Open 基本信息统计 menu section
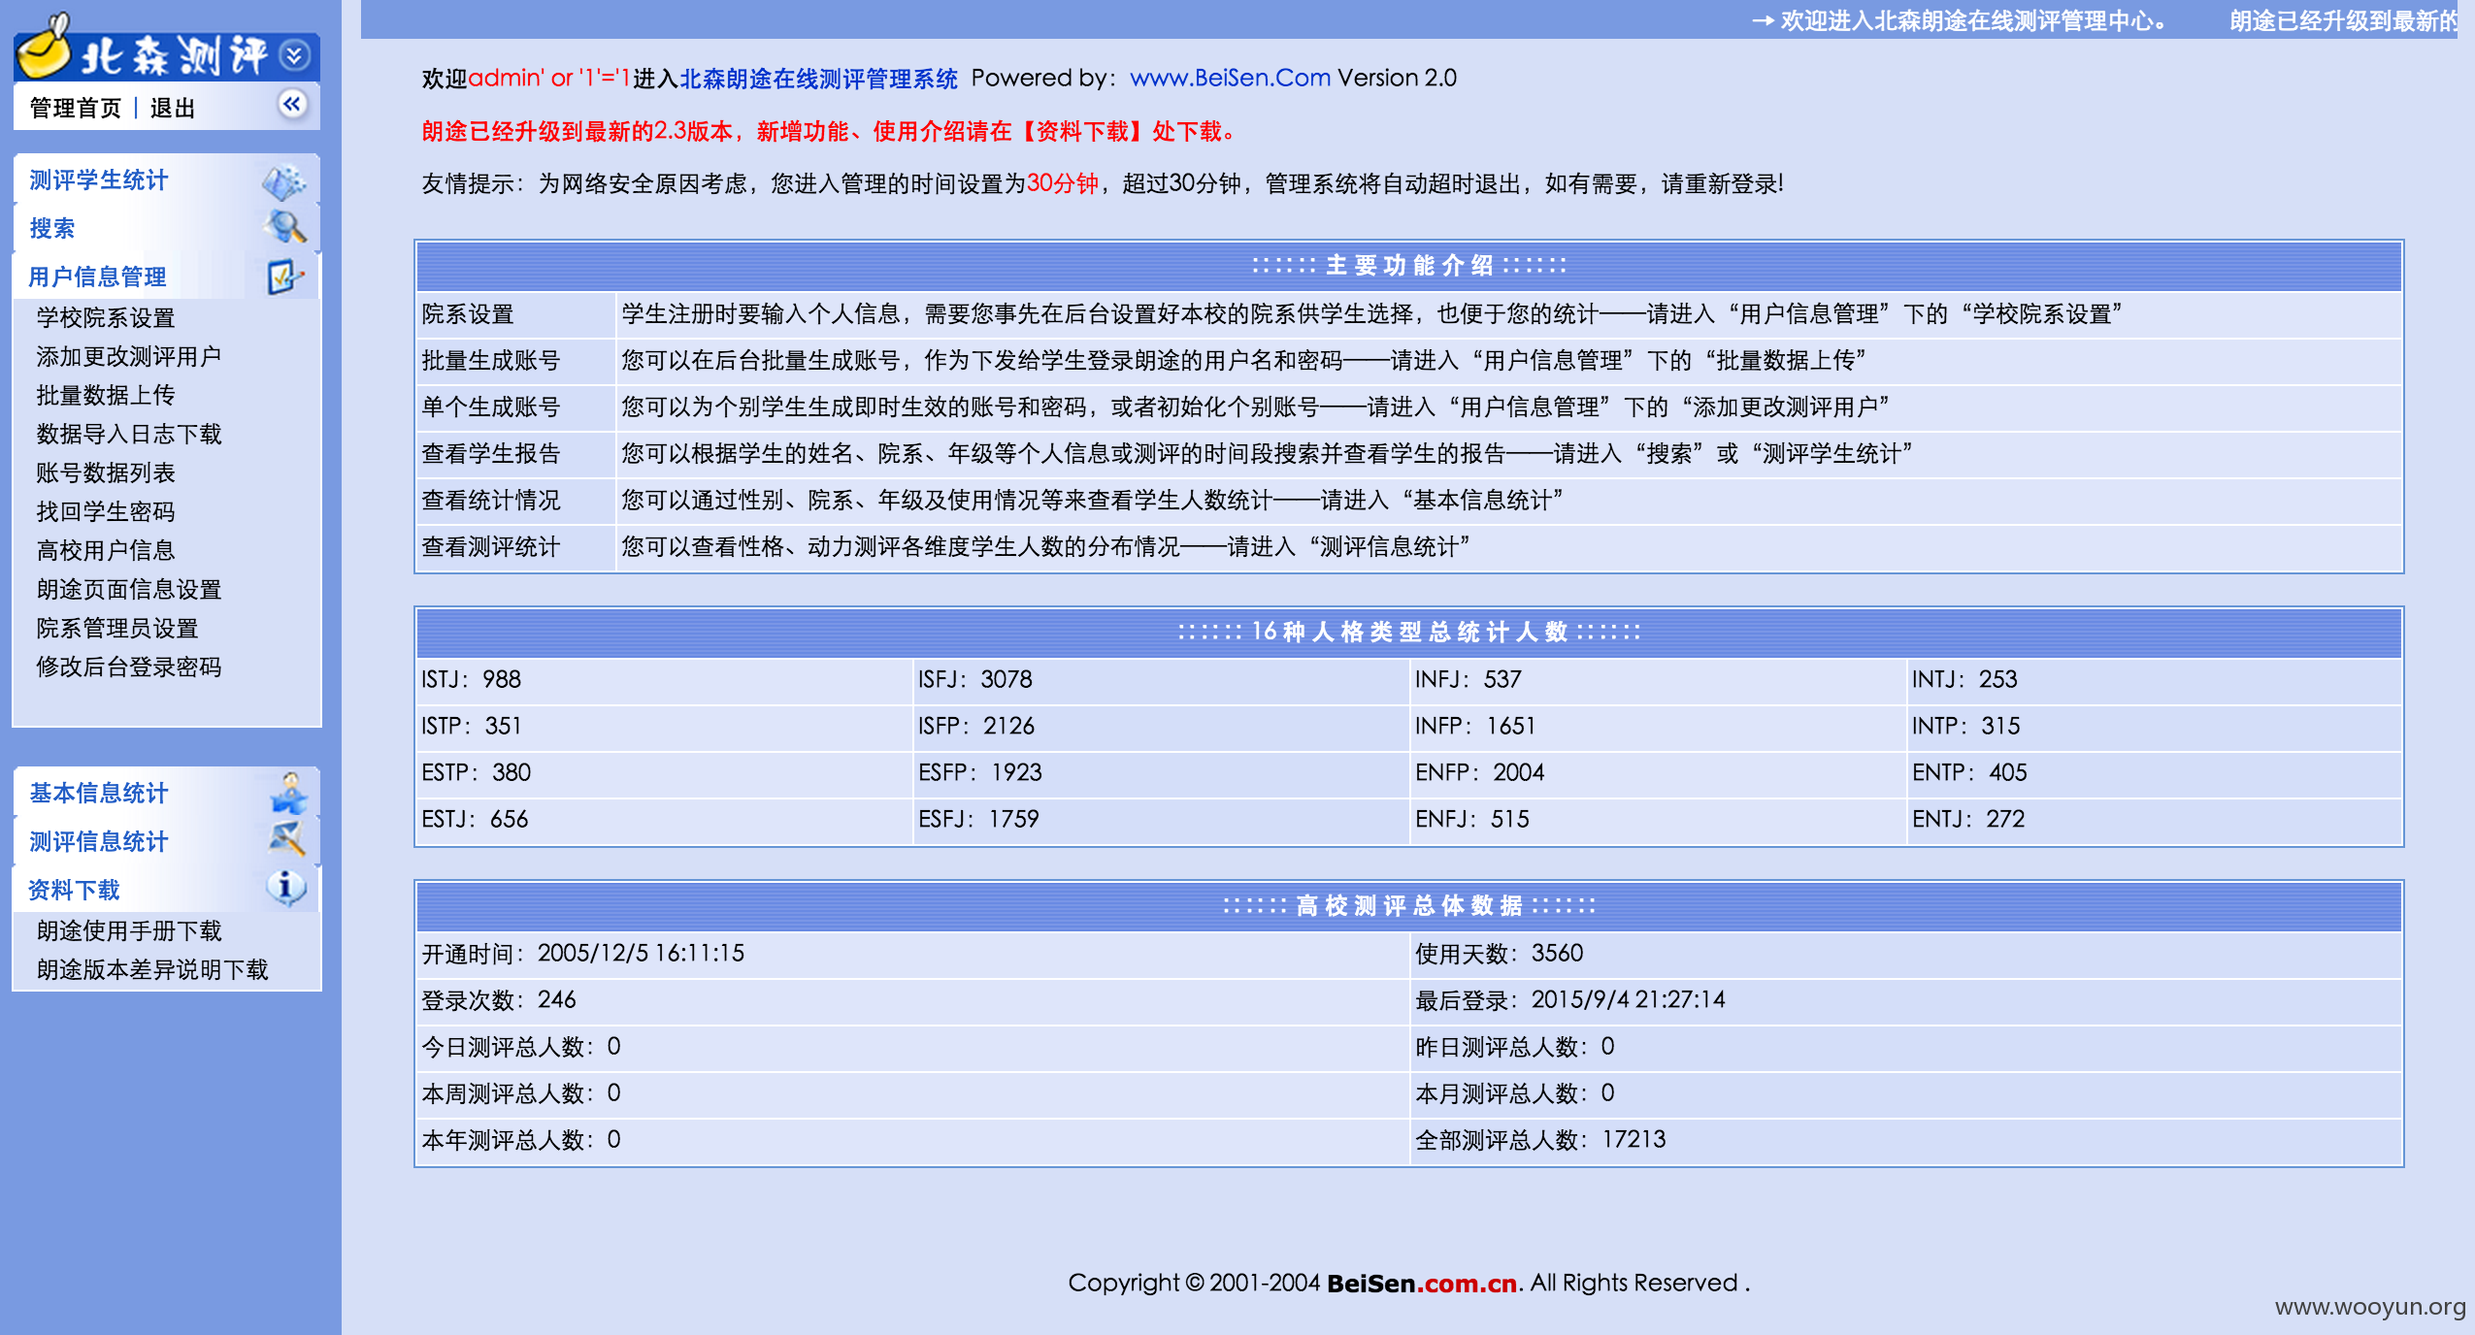The height and width of the screenshot is (1335, 2475). (98, 793)
